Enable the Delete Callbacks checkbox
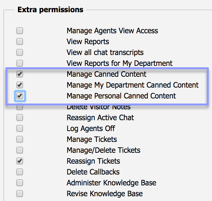This screenshot has width=212, height=201. coord(20,172)
